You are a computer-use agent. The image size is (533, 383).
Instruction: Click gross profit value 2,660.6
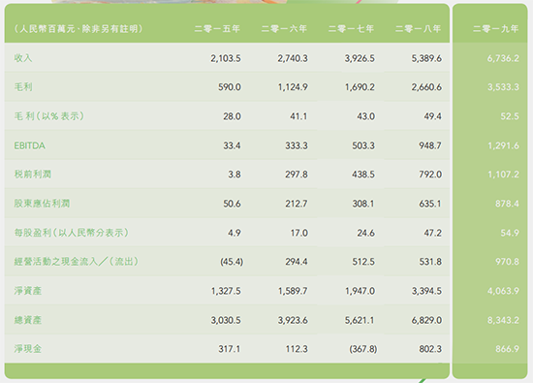pyautogui.click(x=426, y=87)
